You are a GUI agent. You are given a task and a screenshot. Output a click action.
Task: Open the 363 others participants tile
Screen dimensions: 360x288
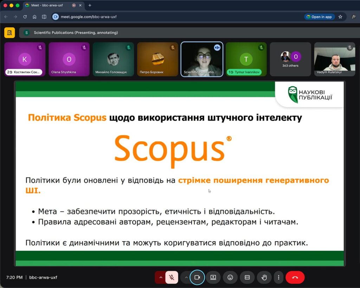(x=290, y=59)
